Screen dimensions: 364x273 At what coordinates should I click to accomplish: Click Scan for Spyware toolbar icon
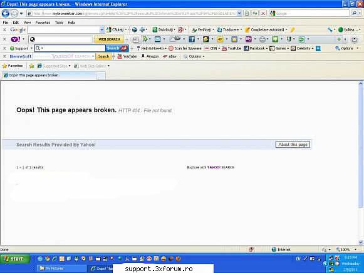(185, 48)
